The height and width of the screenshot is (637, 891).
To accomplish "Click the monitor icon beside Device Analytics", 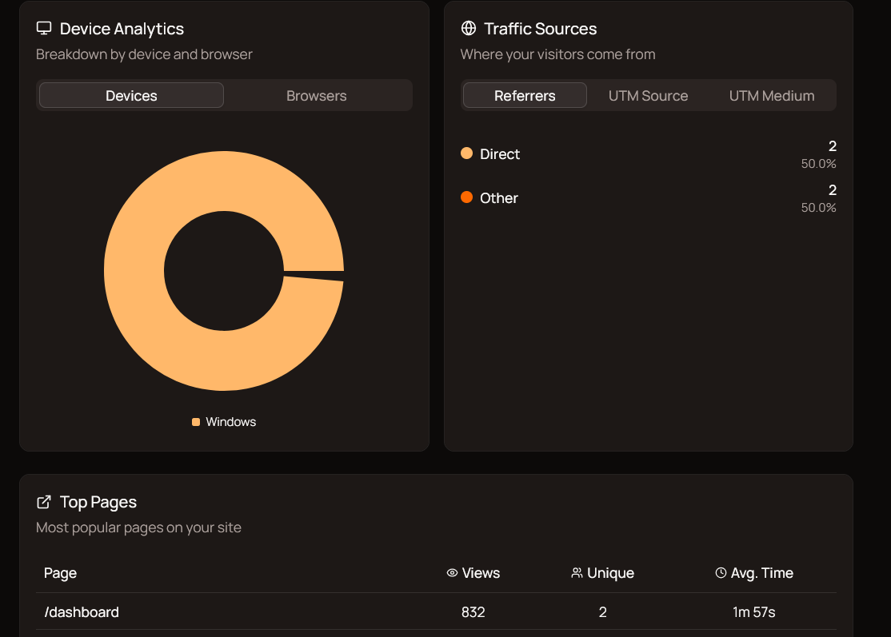I will (x=44, y=28).
